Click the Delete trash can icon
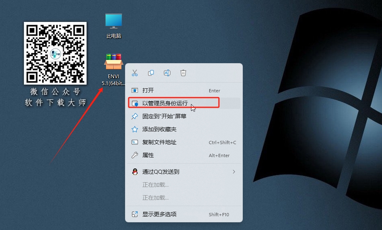This screenshot has height=230, width=382. tap(183, 73)
